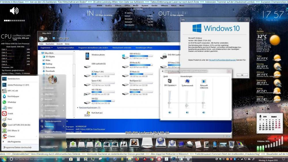Open Vivaldi browser in start menu list
This screenshot has width=288, height=162.
coord(10,113)
